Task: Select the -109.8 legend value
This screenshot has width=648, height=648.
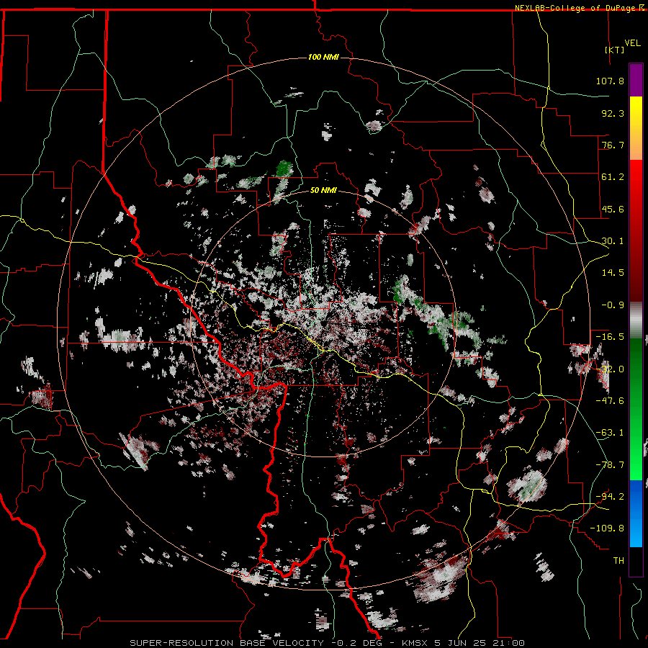Action: (x=607, y=528)
